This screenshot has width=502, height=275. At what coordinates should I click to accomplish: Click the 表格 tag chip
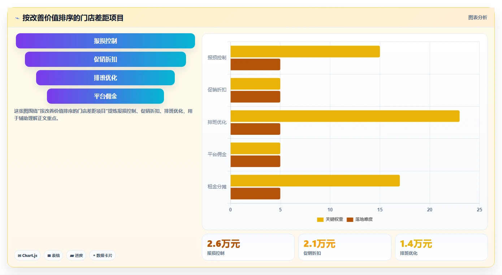click(53, 255)
